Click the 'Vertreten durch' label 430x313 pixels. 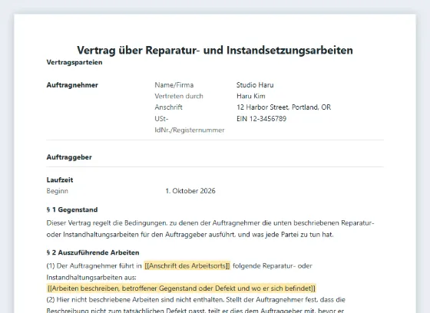tap(179, 96)
